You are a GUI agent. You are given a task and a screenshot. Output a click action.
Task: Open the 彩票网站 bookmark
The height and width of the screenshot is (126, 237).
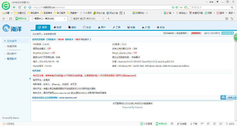point(139,13)
